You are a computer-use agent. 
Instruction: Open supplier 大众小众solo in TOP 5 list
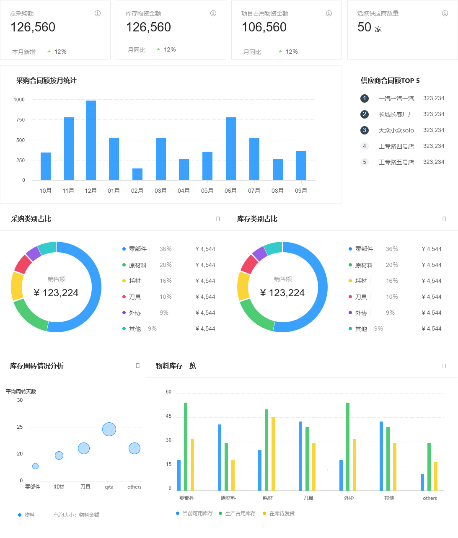tap(396, 130)
